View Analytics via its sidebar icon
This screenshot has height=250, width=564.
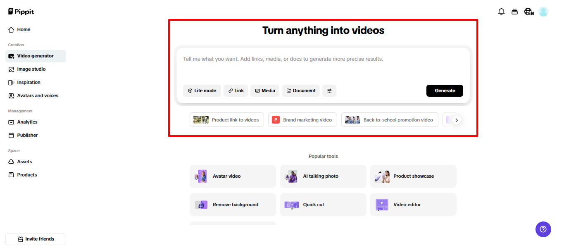click(10, 122)
